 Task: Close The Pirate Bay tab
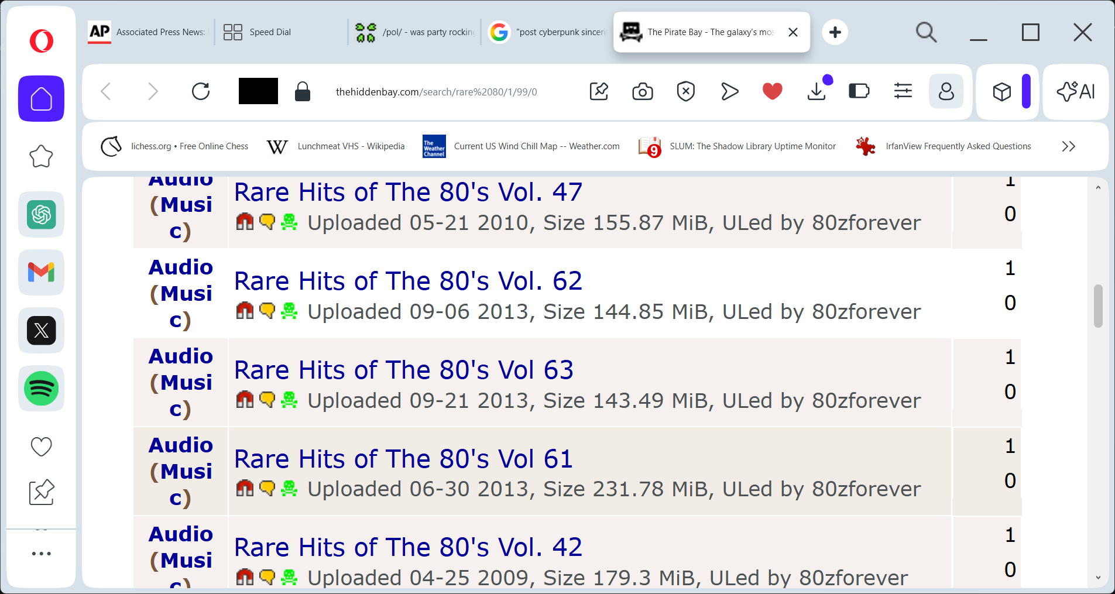[x=793, y=32]
